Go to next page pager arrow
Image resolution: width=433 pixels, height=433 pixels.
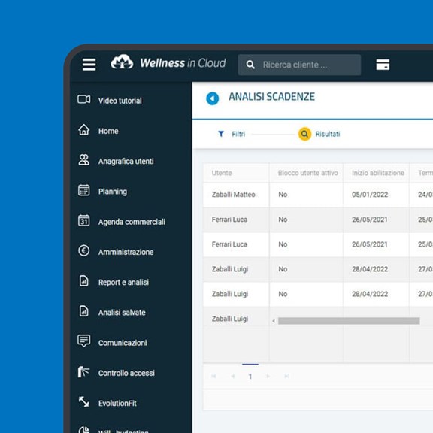pyautogui.click(x=268, y=376)
